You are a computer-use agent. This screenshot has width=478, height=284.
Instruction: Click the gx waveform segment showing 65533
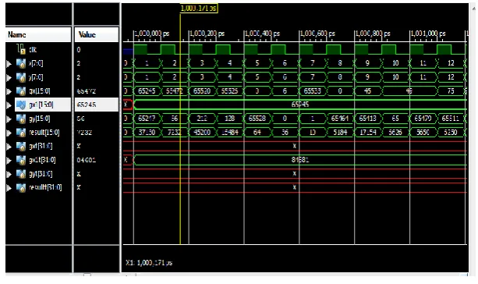tap(312, 91)
